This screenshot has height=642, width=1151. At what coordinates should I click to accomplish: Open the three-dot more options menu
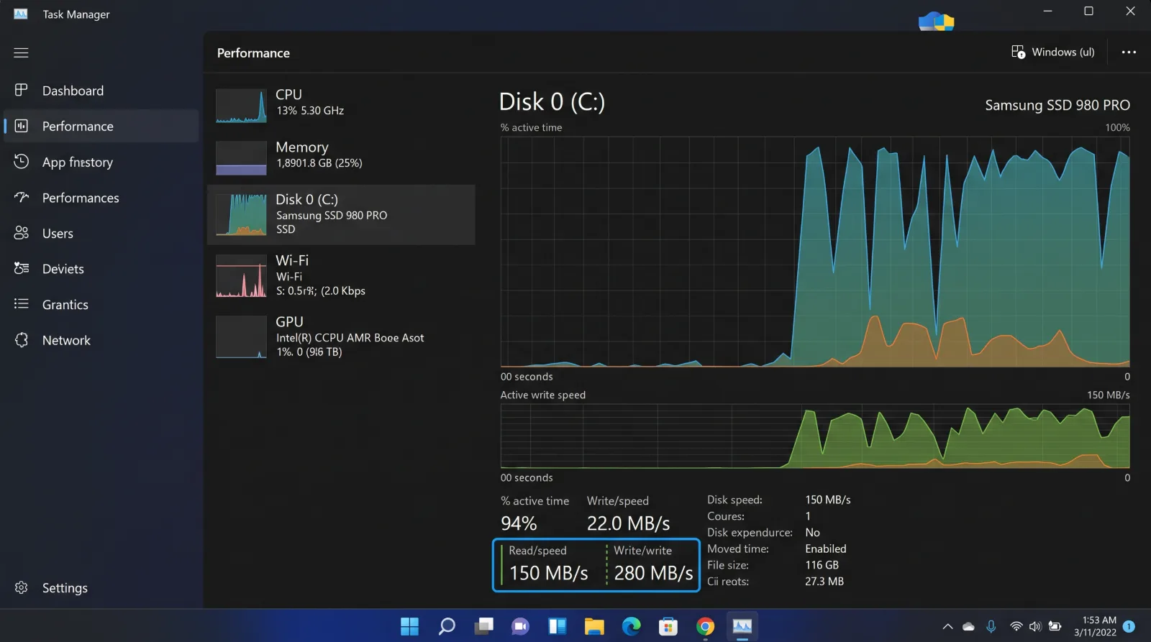(1129, 52)
